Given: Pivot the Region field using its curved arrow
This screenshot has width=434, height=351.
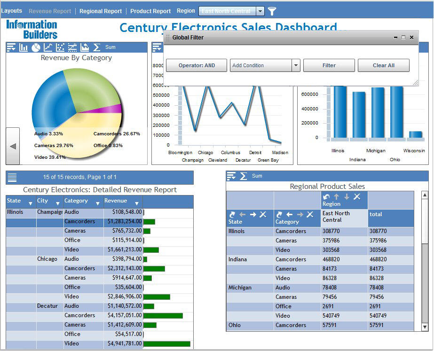Looking at the screenshot, I should pos(326,197).
